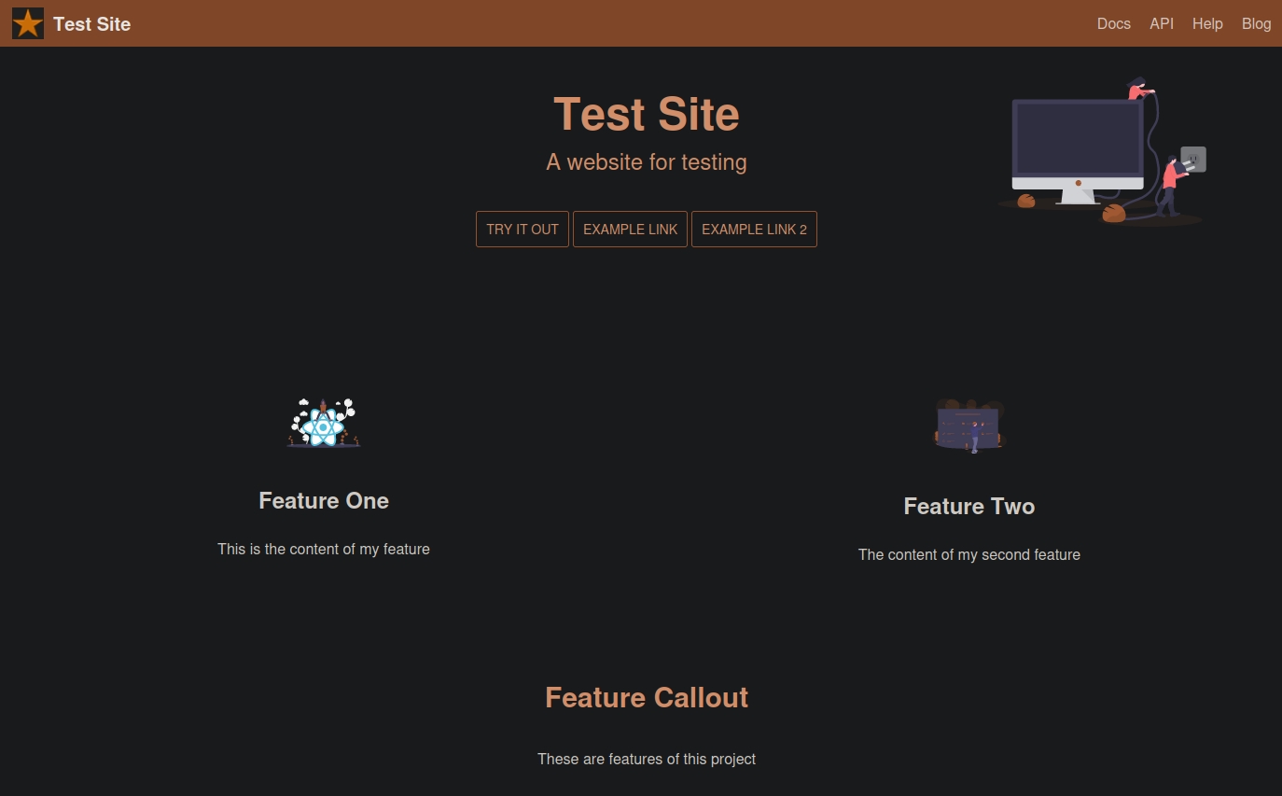Click the large Test Site hero heading
This screenshot has width=1282, height=796.
646,115
